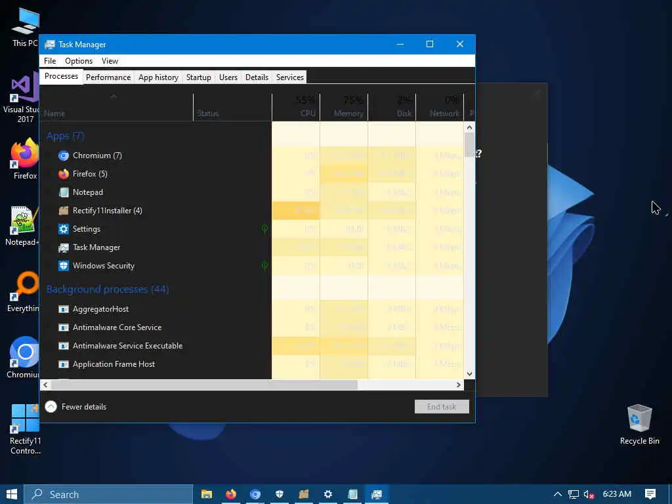Click the vertical scrollbar up arrow
Viewport: 672px width, 504px height.
469,127
